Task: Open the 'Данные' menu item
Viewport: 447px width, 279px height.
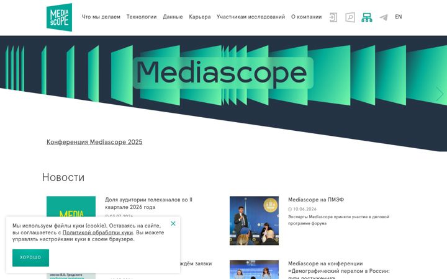Action: tap(173, 17)
